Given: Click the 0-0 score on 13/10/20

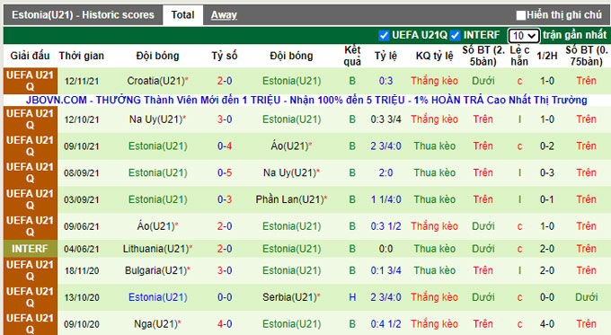Looking at the screenshot, I should click(x=225, y=297).
